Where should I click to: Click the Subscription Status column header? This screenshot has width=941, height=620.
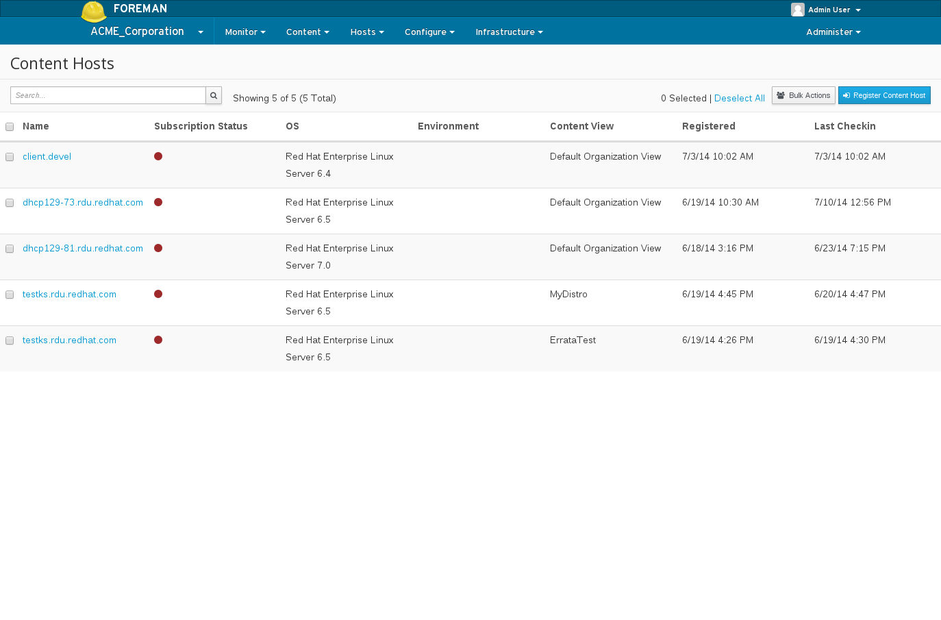click(201, 126)
